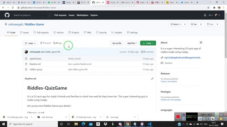Switch to the Code tab
227x127 pixels.
pyautogui.click(x=11, y=32)
